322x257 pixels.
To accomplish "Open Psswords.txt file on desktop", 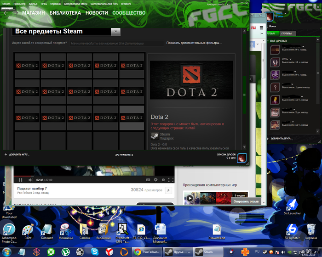I will pos(217,232).
